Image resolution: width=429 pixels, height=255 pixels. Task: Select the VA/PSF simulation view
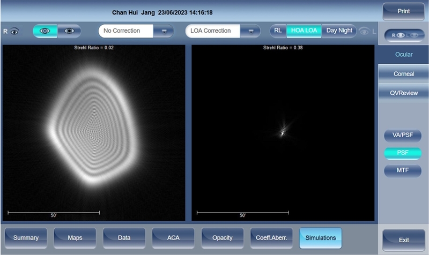(x=403, y=135)
